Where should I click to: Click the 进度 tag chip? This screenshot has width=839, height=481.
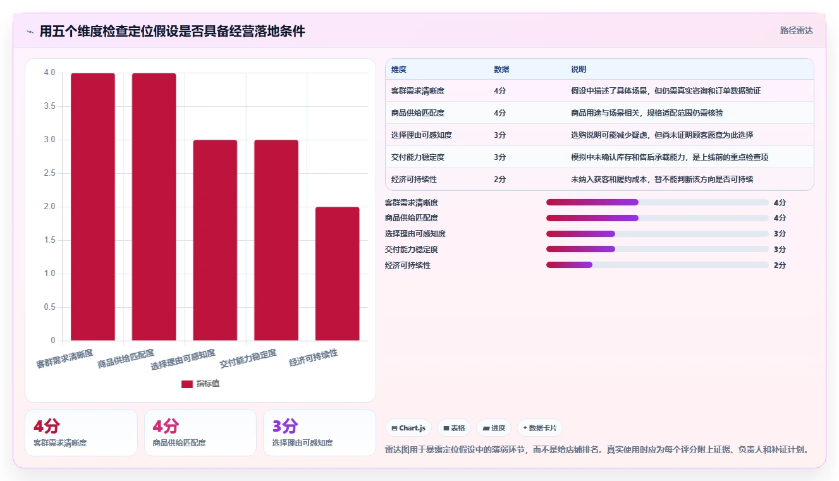pos(494,428)
